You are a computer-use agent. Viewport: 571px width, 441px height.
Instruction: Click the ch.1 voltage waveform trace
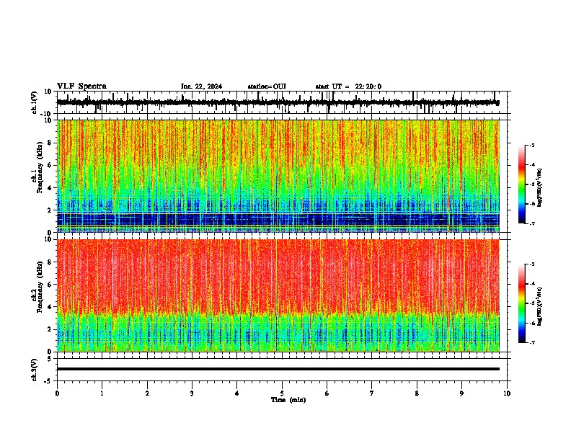[278, 102]
